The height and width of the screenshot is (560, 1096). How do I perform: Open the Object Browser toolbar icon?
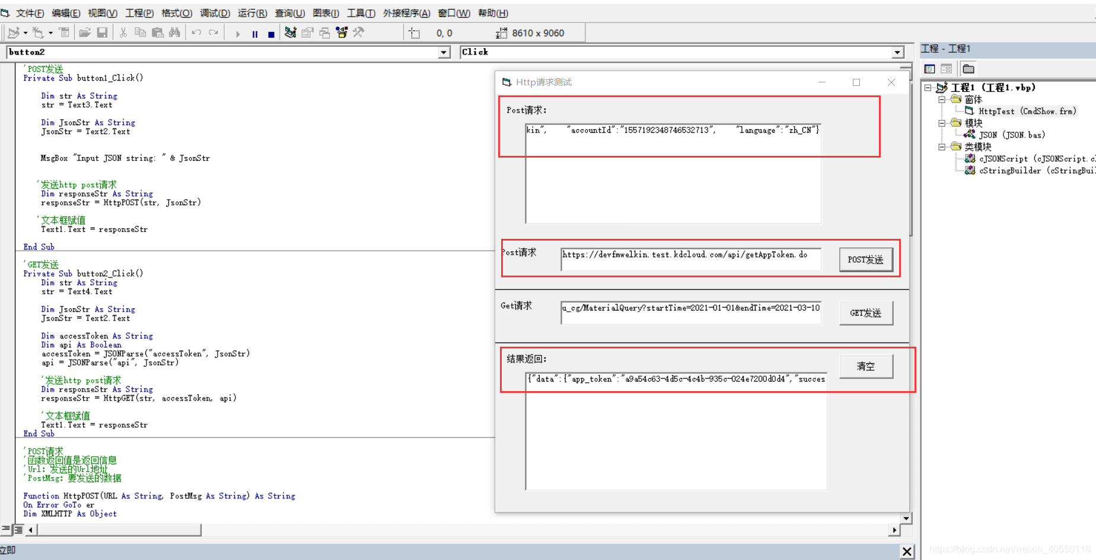pyautogui.click(x=342, y=33)
